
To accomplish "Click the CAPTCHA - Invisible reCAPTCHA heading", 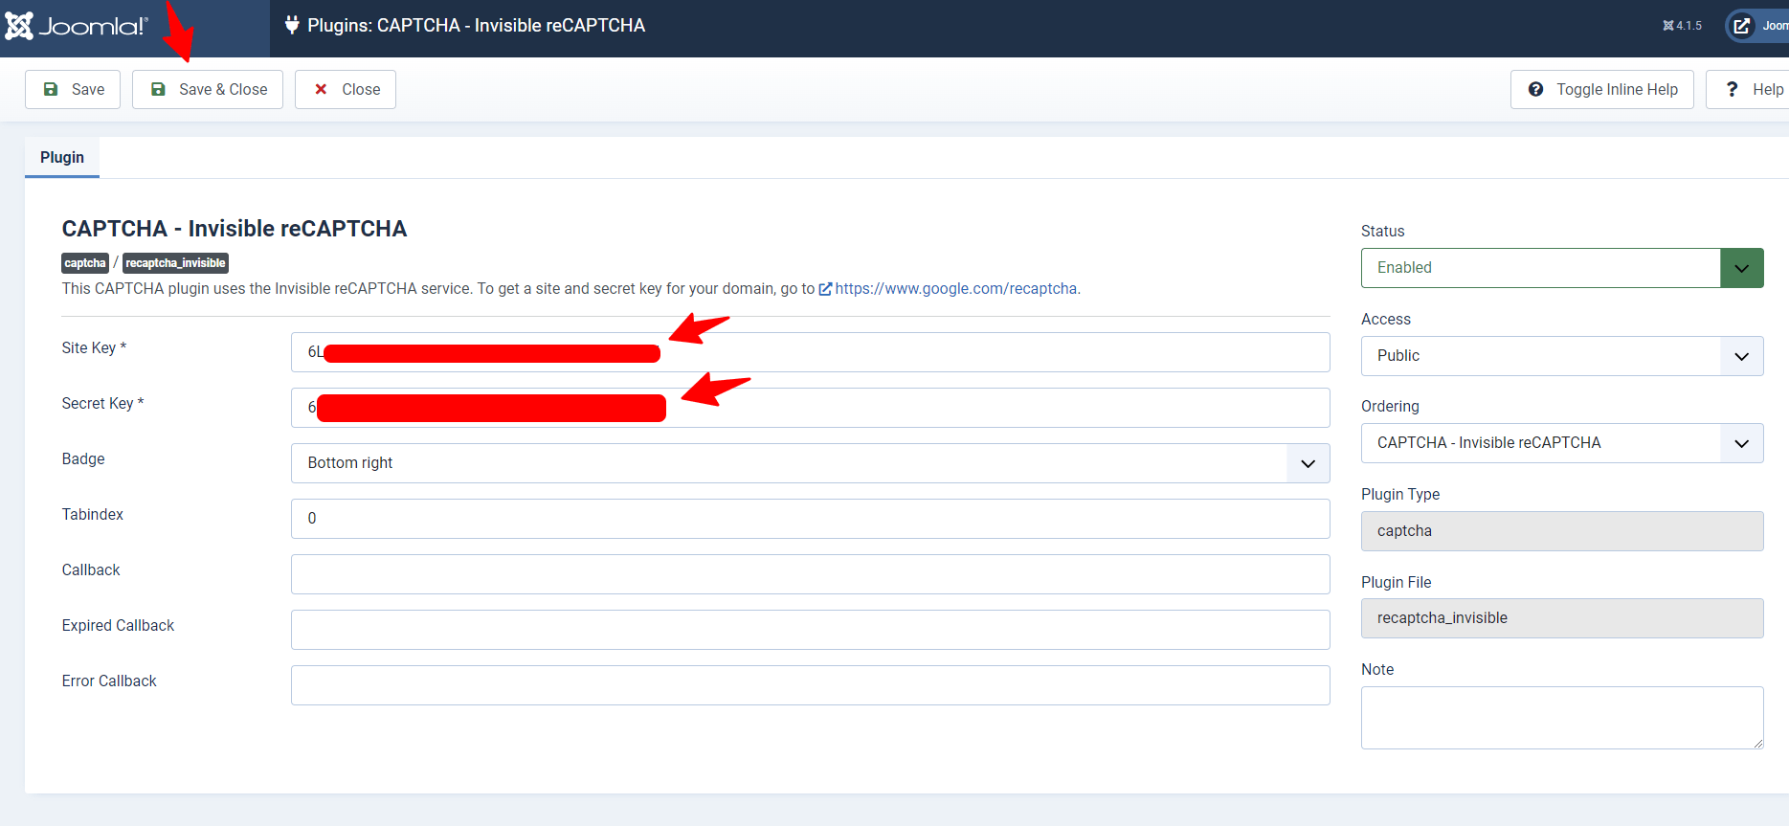I will pos(235,229).
